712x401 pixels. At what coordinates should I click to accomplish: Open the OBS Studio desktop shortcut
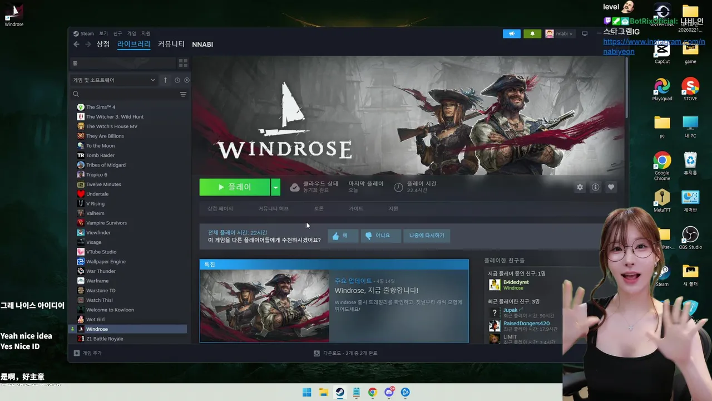pyautogui.click(x=690, y=238)
